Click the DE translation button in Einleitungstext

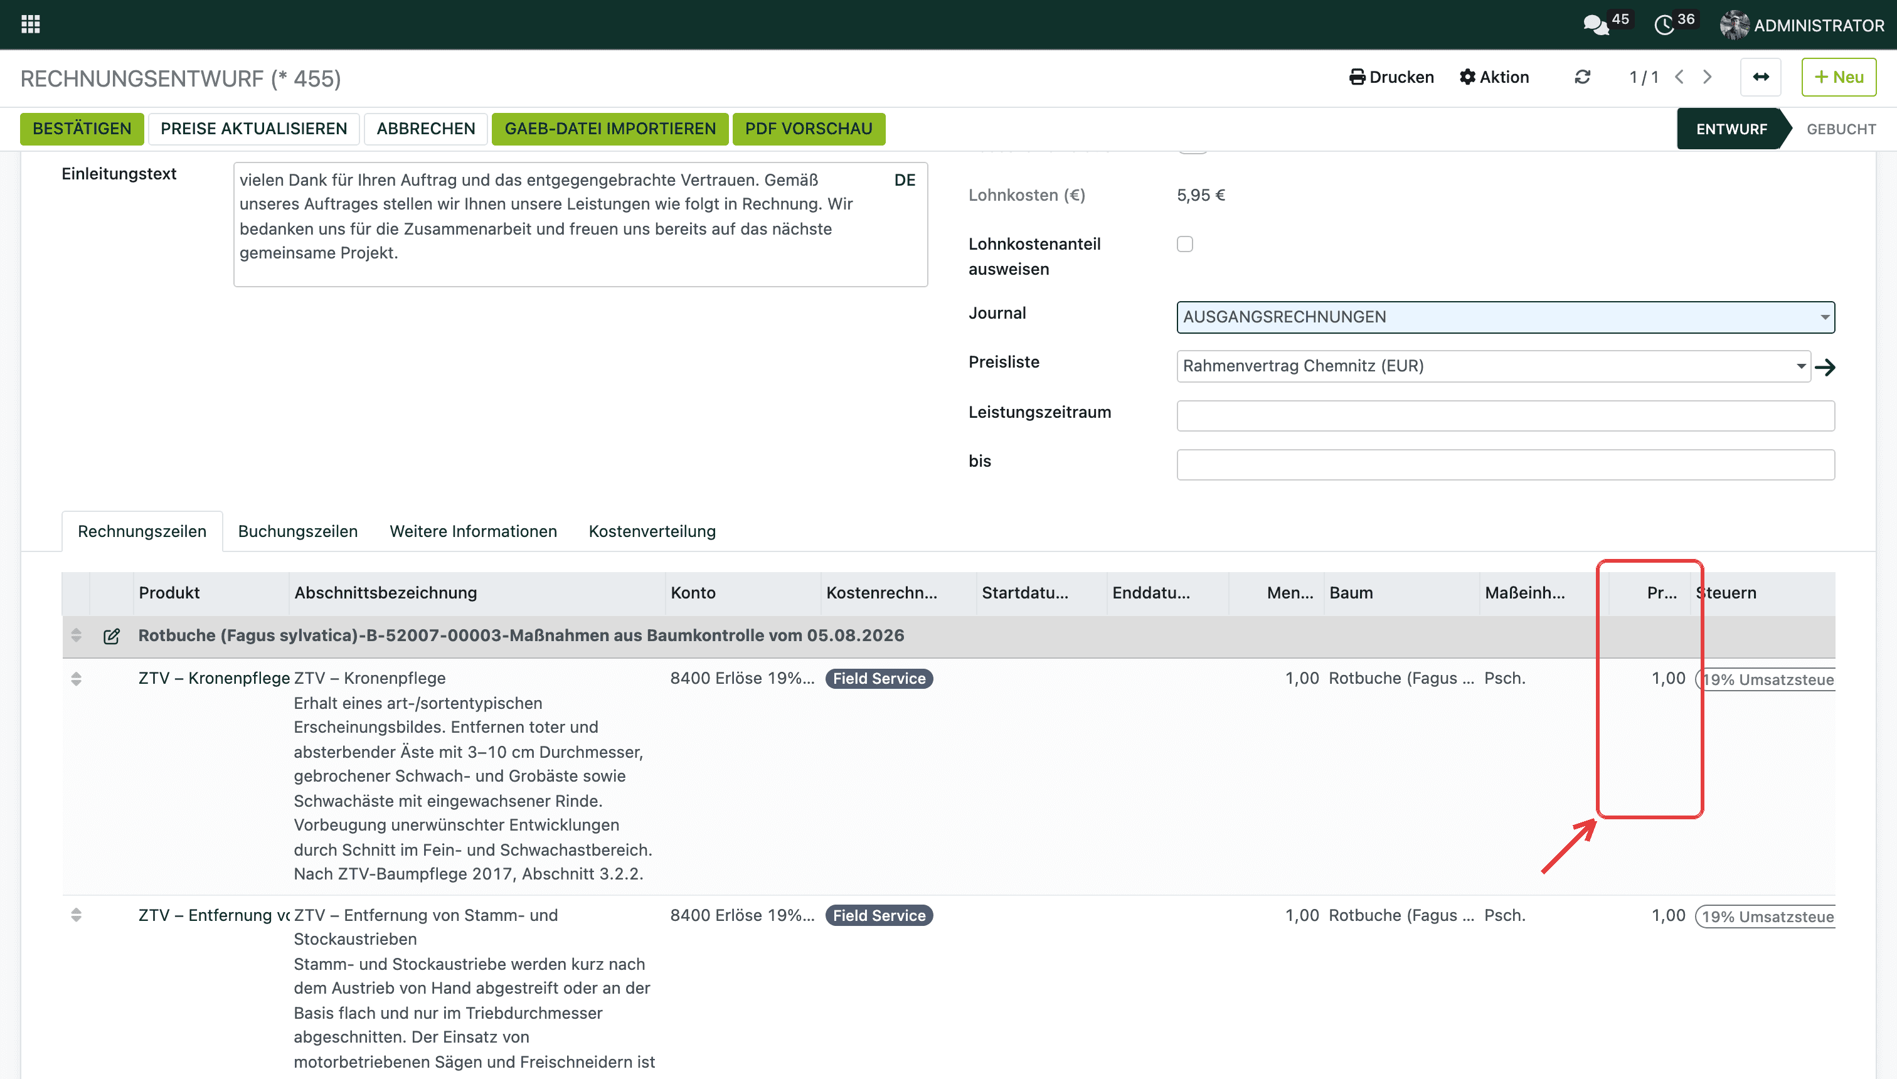(905, 180)
